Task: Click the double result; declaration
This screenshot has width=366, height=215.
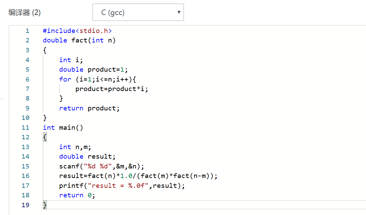Action: tap(87, 157)
